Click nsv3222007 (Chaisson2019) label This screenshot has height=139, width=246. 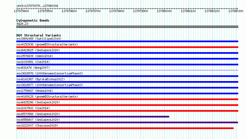tap(37, 125)
